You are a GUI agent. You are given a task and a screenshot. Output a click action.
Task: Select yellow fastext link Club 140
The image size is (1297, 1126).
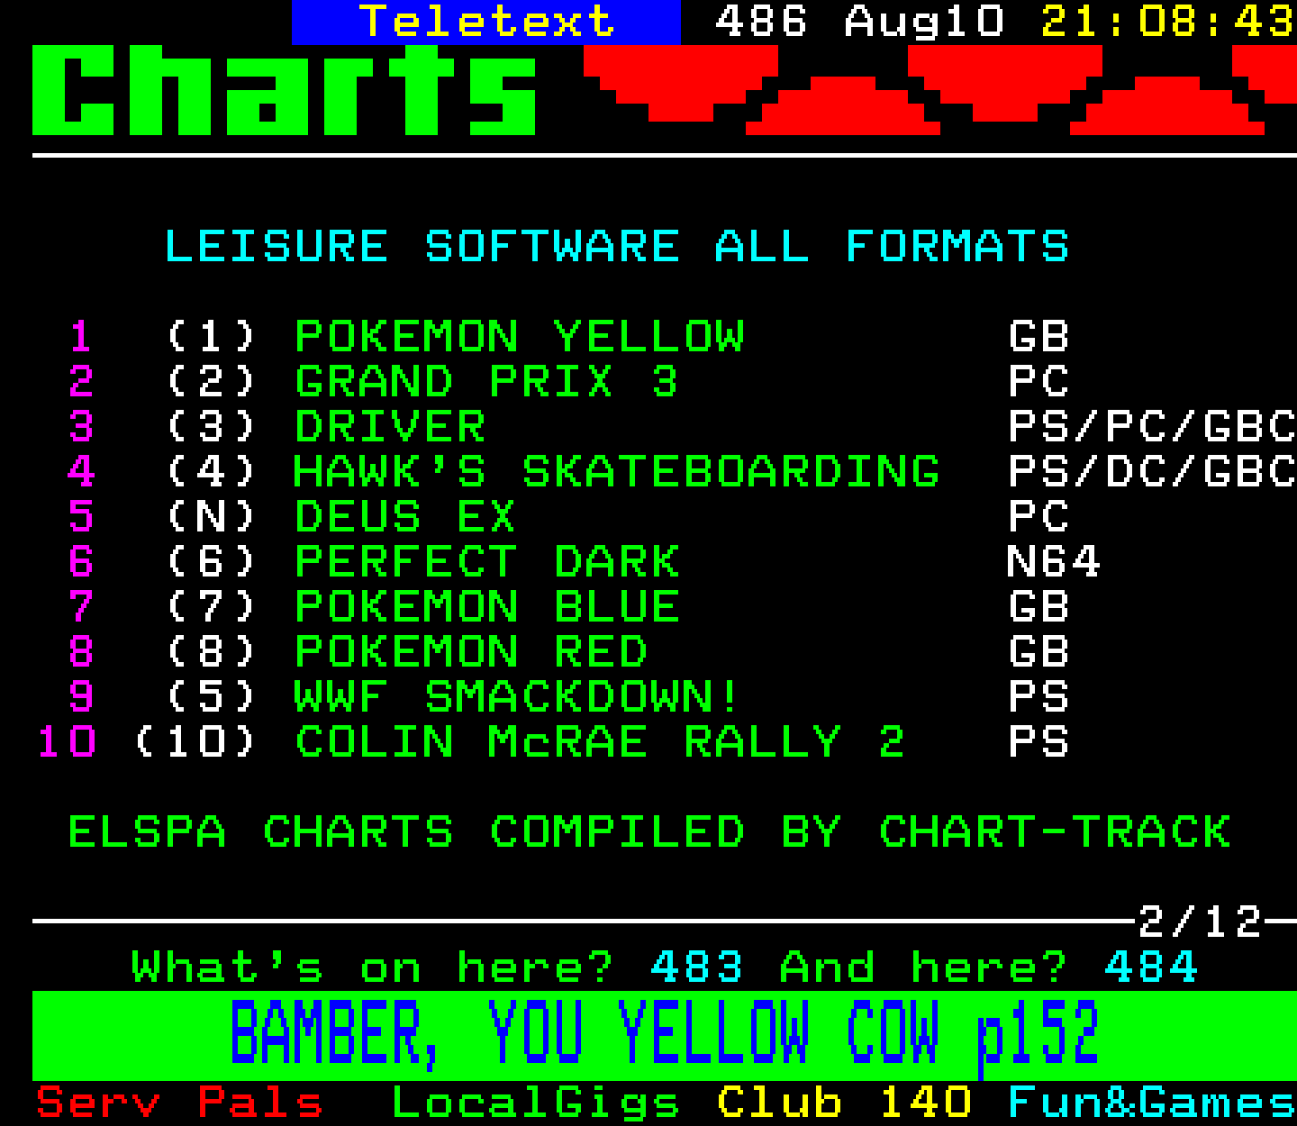(844, 1103)
